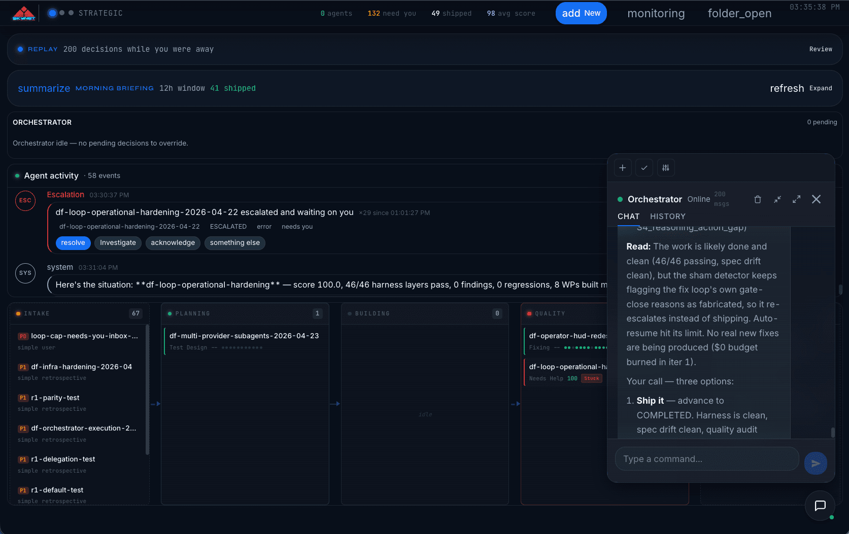Click the Type a command input field
This screenshot has height=534, width=849.
point(707,459)
